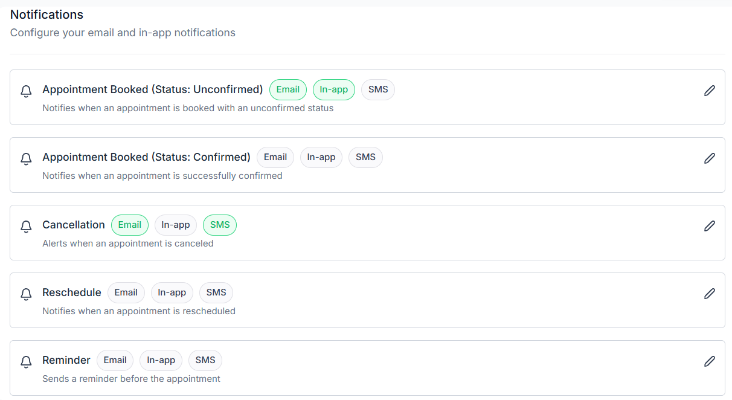Image resolution: width=732 pixels, height=400 pixels.
Task: Open the Cancellation notification editor pencil
Action: (x=709, y=226)
